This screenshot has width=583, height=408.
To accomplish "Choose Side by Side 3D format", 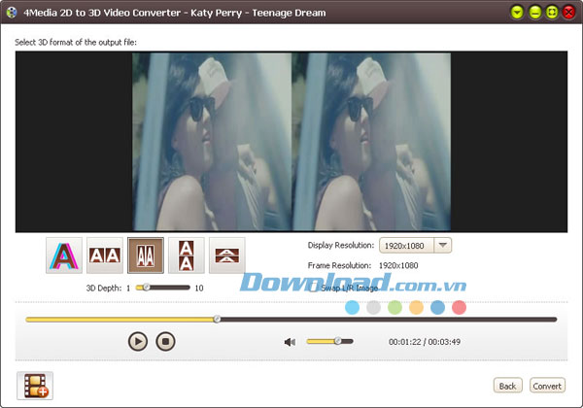I will point(105,255).
